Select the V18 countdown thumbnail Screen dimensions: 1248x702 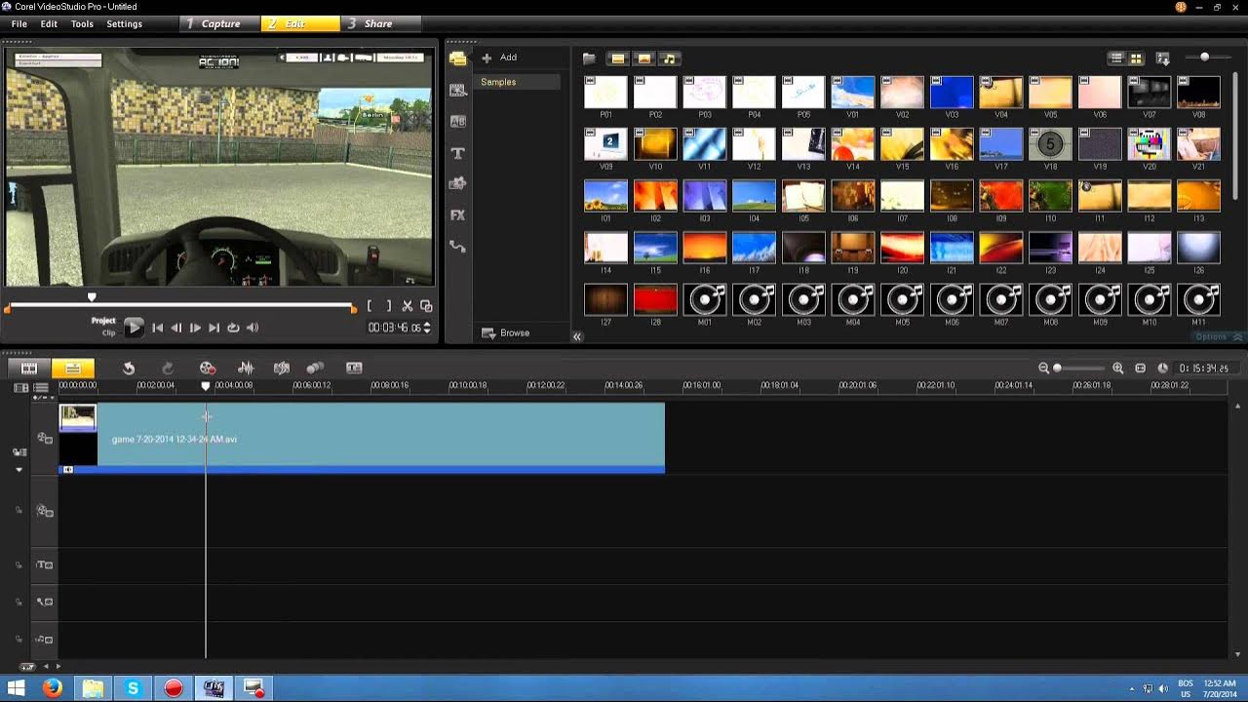1050,144
